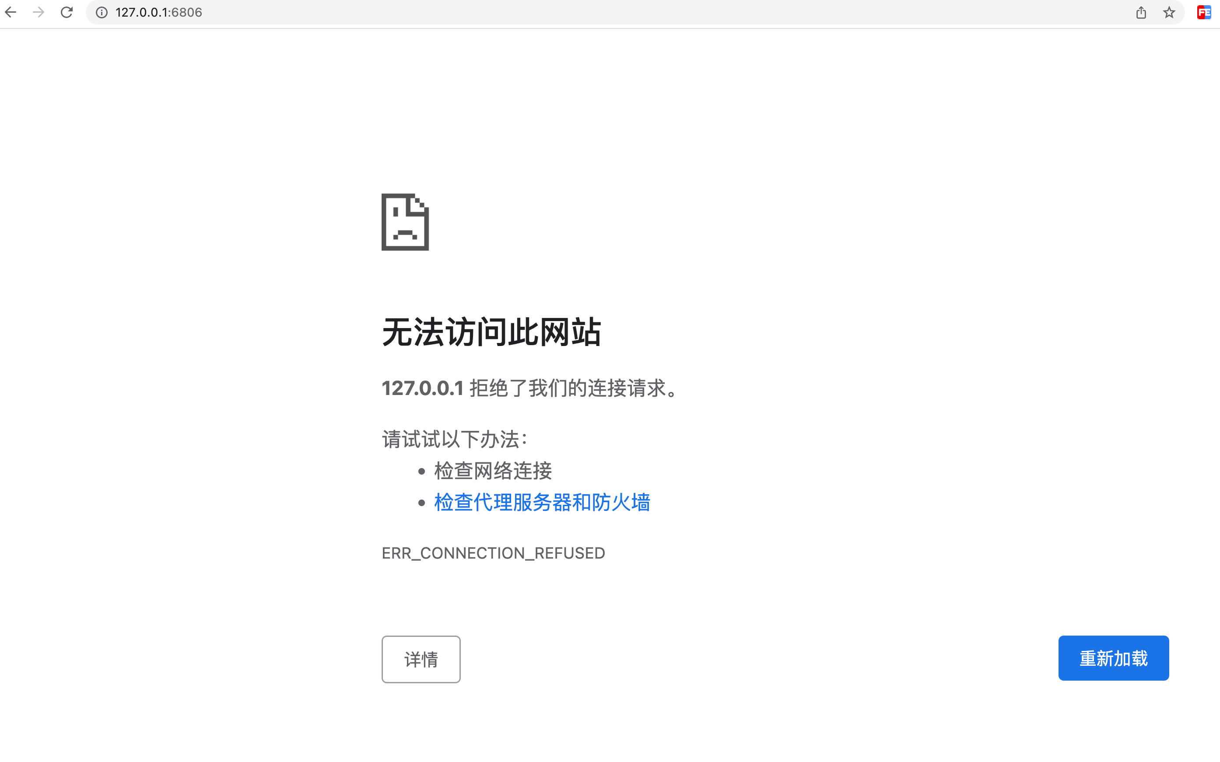Open the site information icon in the address bar
Screen dimensions: 1220x762
coord(102,13)
